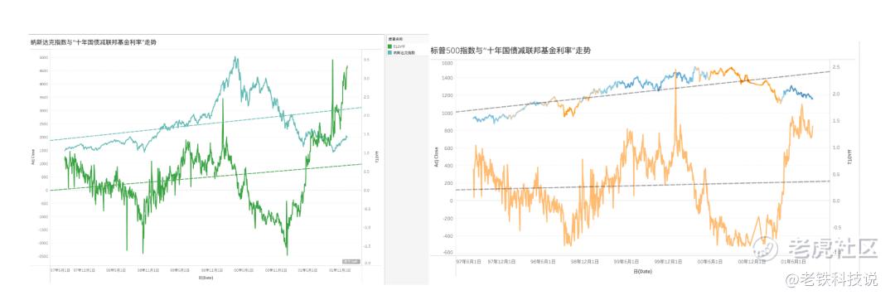Click the teal Nasdaq line peak in left chart
This screenshot has height=300, width=895.
tap(235, 58)
